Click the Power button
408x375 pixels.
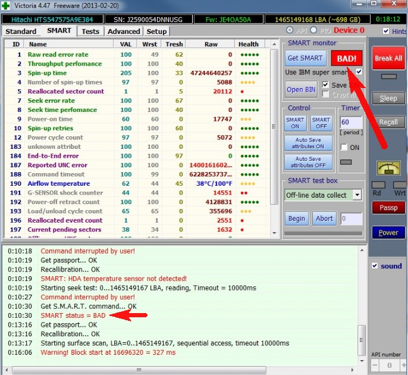[x=388, y=233]
